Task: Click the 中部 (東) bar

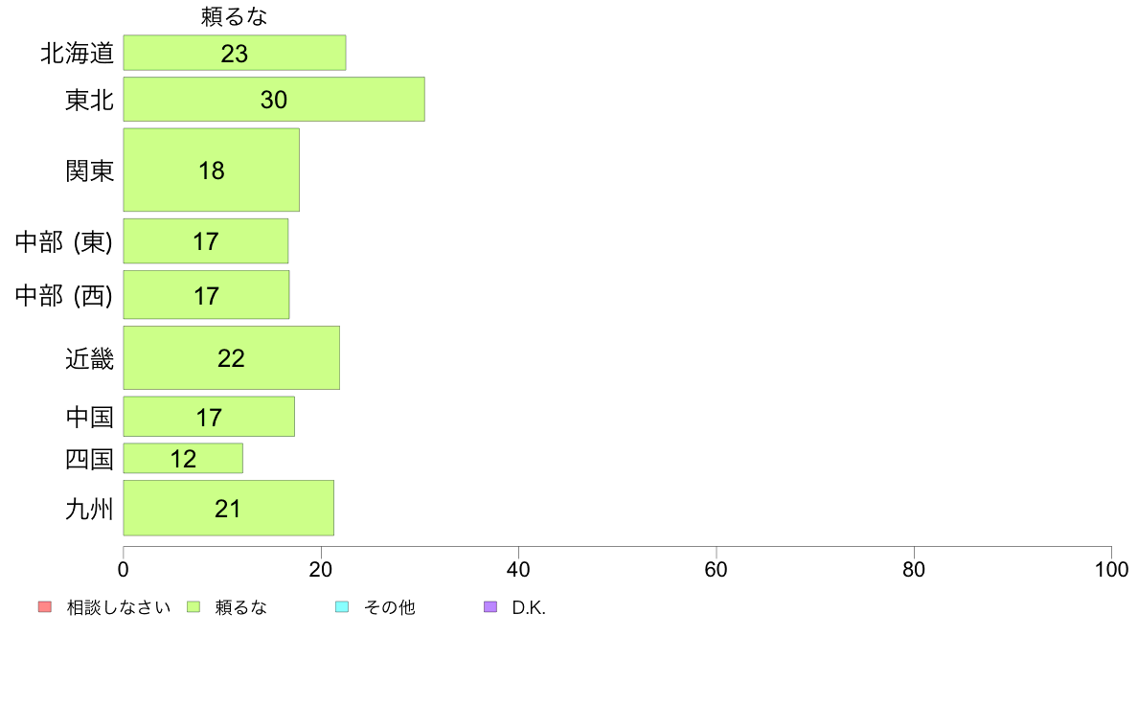Action: (x=205, y=241)
